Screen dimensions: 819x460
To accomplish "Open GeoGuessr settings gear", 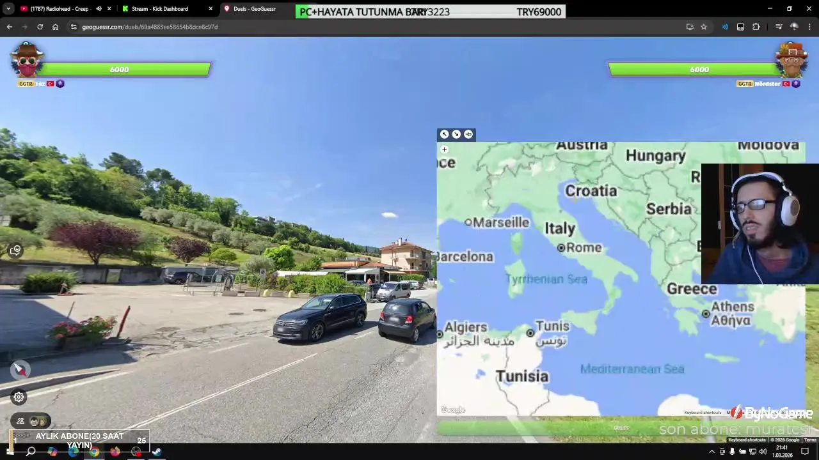I will [x=19, y=397].
